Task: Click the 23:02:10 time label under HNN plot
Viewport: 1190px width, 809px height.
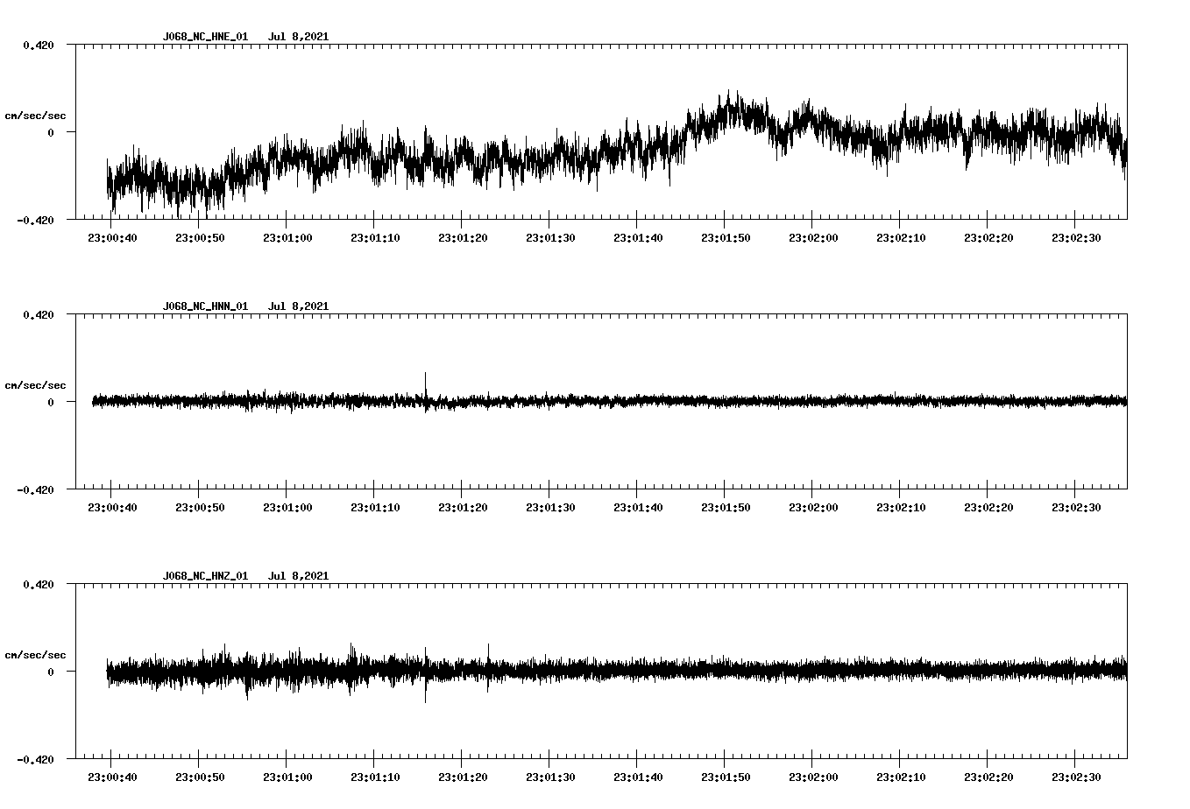Action: tap(900, 508)
